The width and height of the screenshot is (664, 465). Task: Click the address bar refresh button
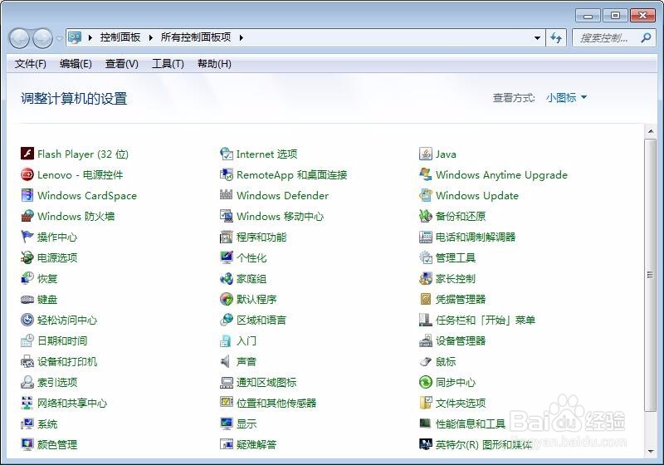(556, 37)
